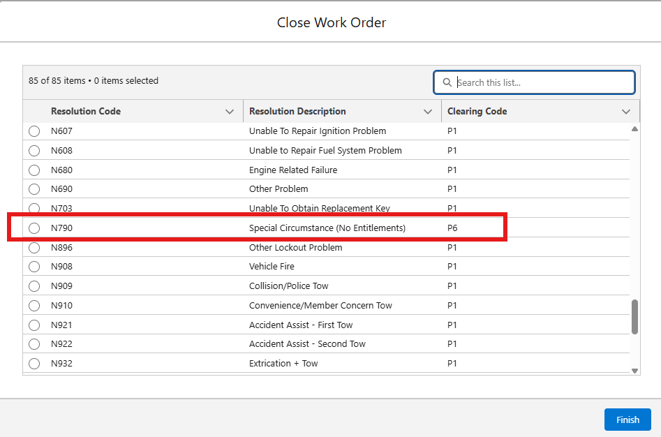Open the Clearing Code column dropdown chevron
The width and height of the screenshot is (661, 437).
tap(626, 112)
